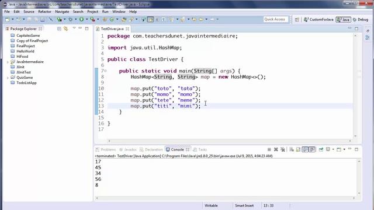Click the Pin Console icon
This screenshot has height=210, width=374.
click(x=321, y=149)
